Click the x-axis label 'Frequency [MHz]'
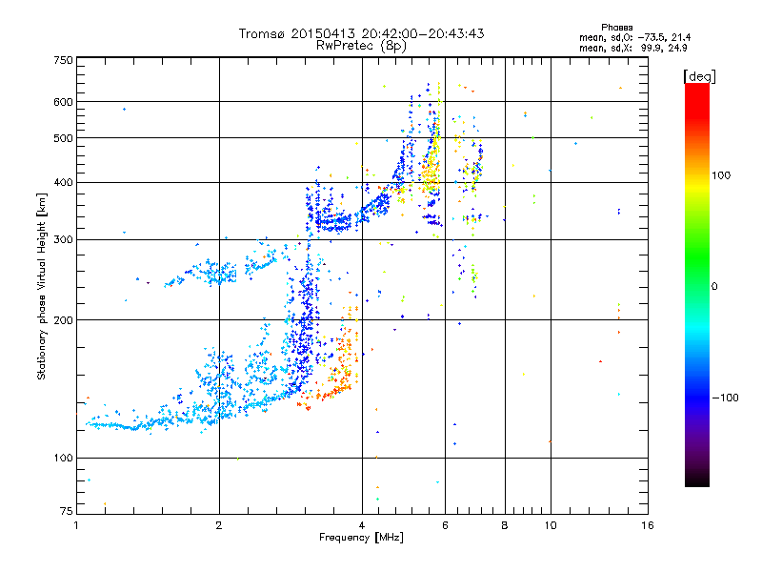Screen dimensions: 762x572 coord(361,538)
